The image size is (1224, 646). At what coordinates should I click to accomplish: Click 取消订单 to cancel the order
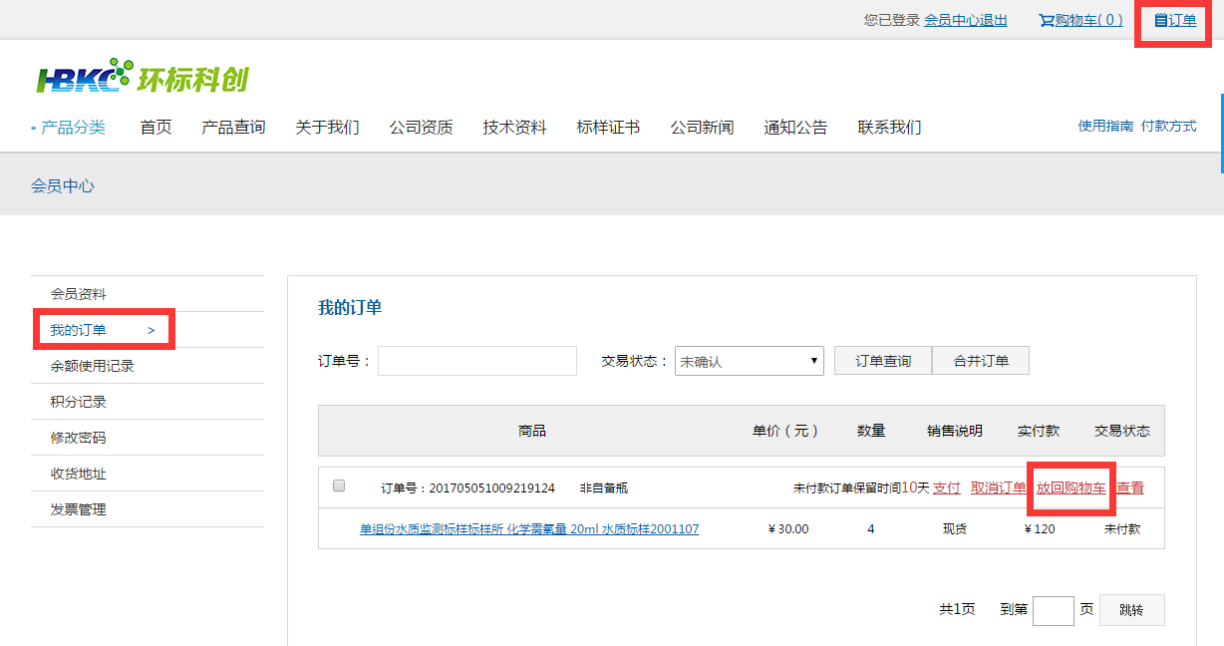tap(998, 487)
